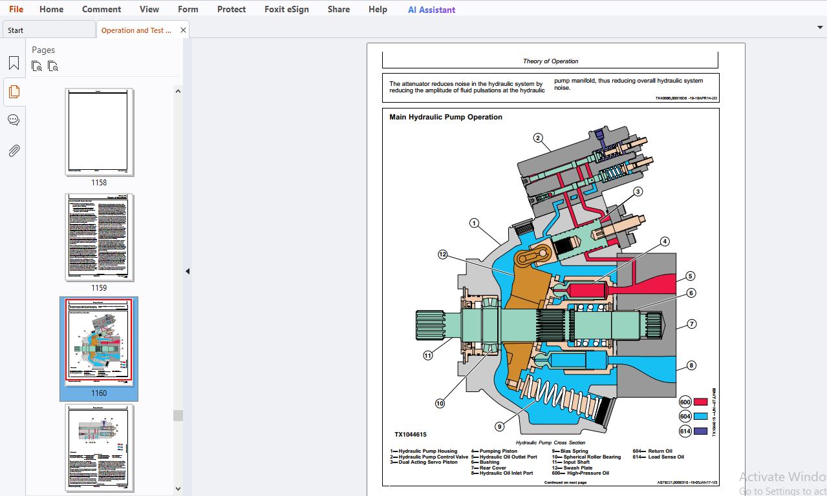Click the red 600 high-pressure oil legend swatch

(700, 402)
